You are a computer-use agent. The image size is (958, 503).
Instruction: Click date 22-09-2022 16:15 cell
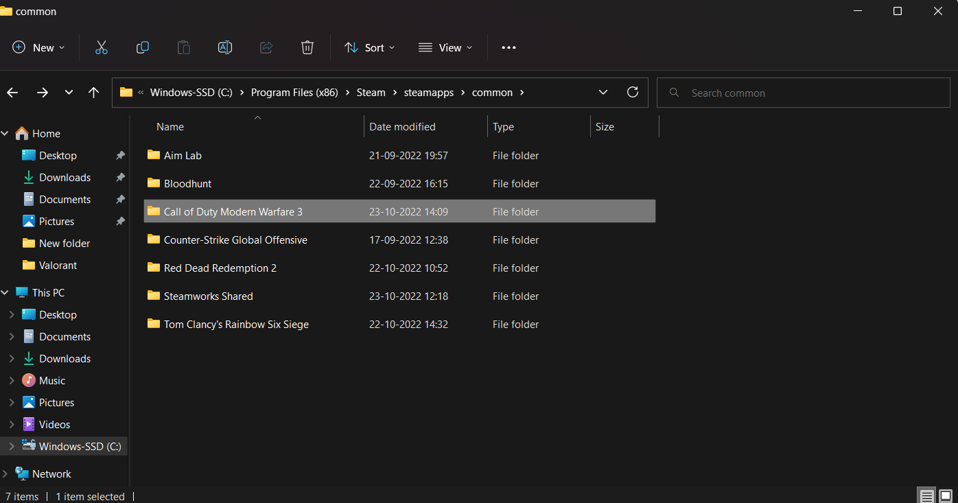[408, 184]
